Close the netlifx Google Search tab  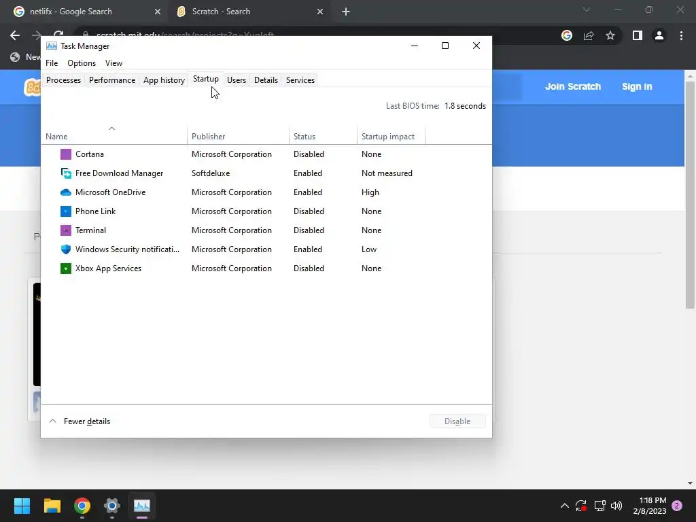pos(158,12)
